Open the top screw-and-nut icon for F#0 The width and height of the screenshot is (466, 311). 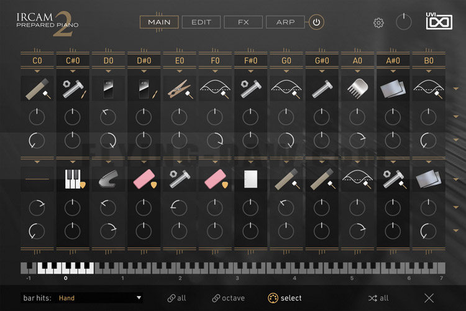click(250, 89)
